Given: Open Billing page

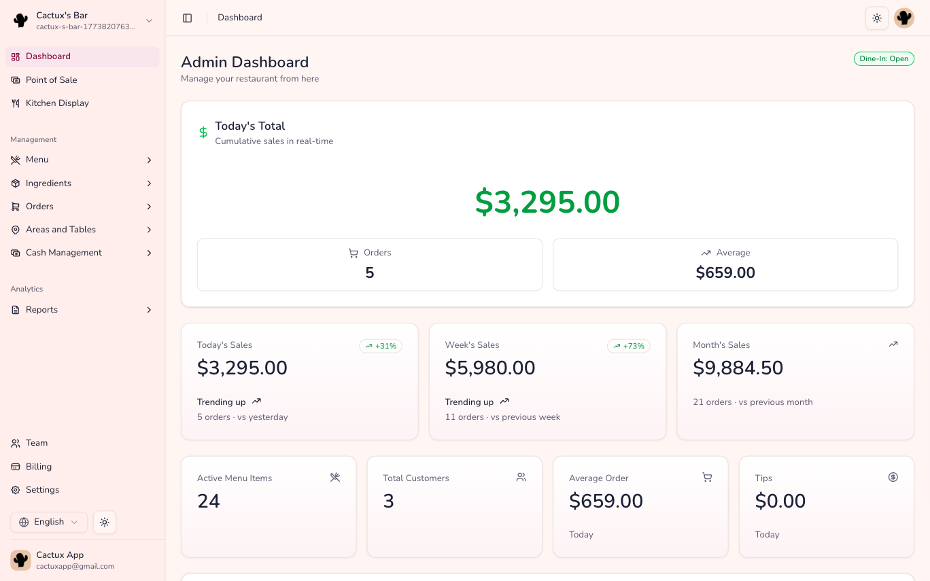Looking at the screenshot, I should [82, 467].
